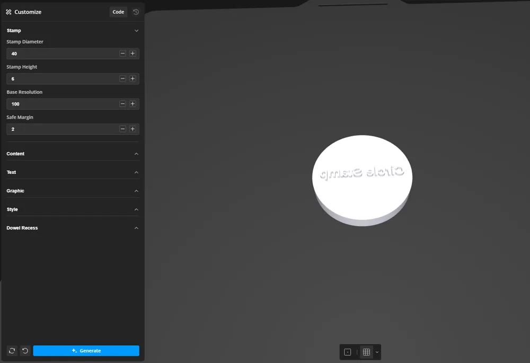Increase Stamp Height with plus button
Image resolution: width=530 pixels, height=363 pixels.
(132, 78)
